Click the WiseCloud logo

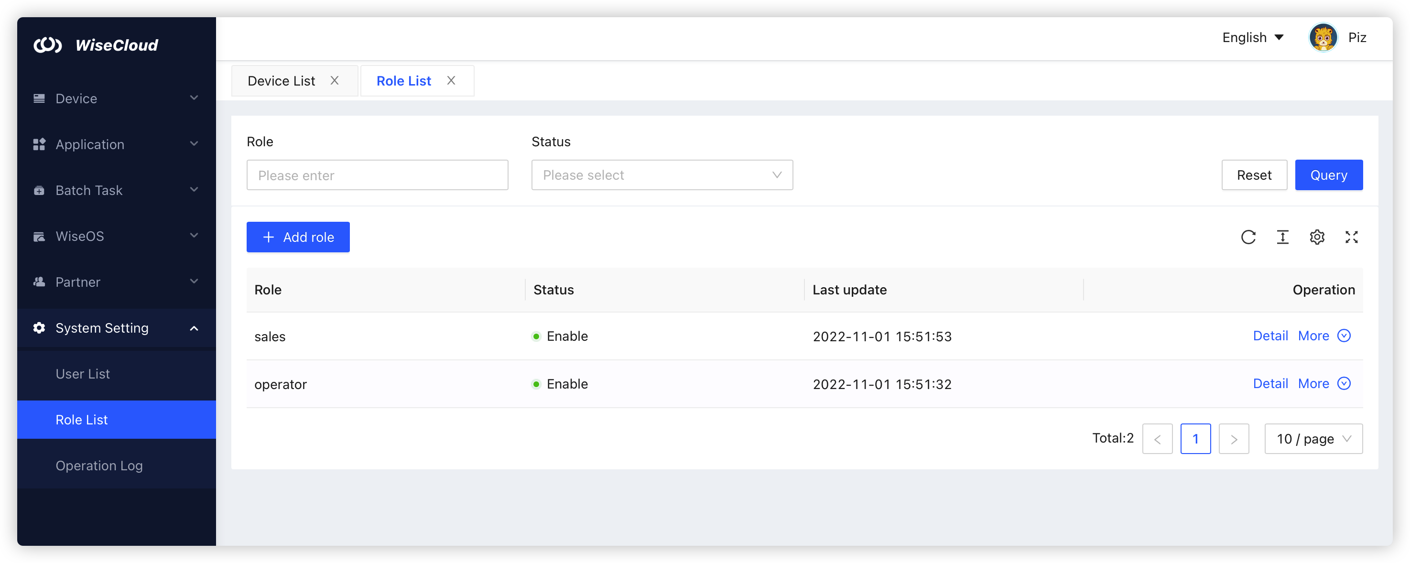coord(96,45)
